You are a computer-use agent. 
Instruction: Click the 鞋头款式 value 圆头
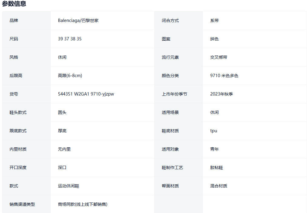click(62, 112)
